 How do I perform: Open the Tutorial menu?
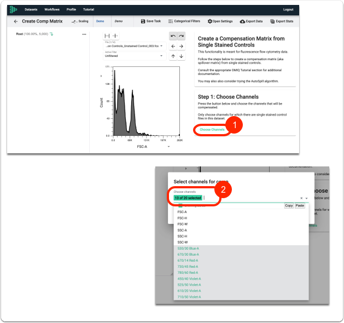[x=89, y=9]
